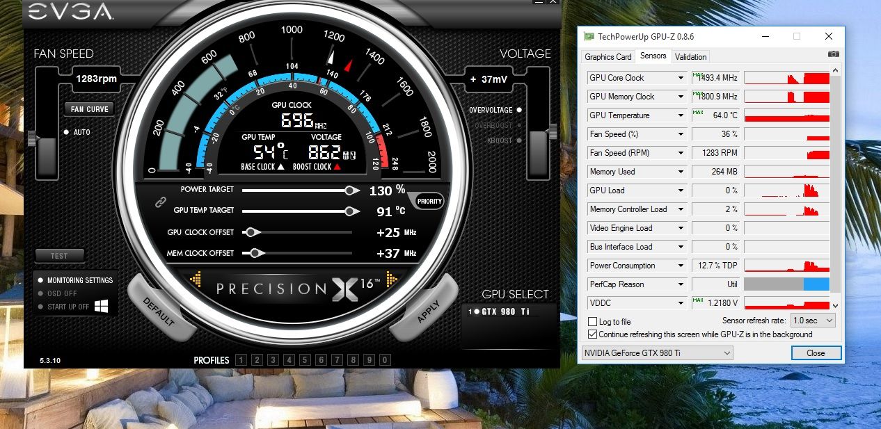Open MONITORING SETTINGS in Precision X
This screenshot has width=881, height=429.
75,280
